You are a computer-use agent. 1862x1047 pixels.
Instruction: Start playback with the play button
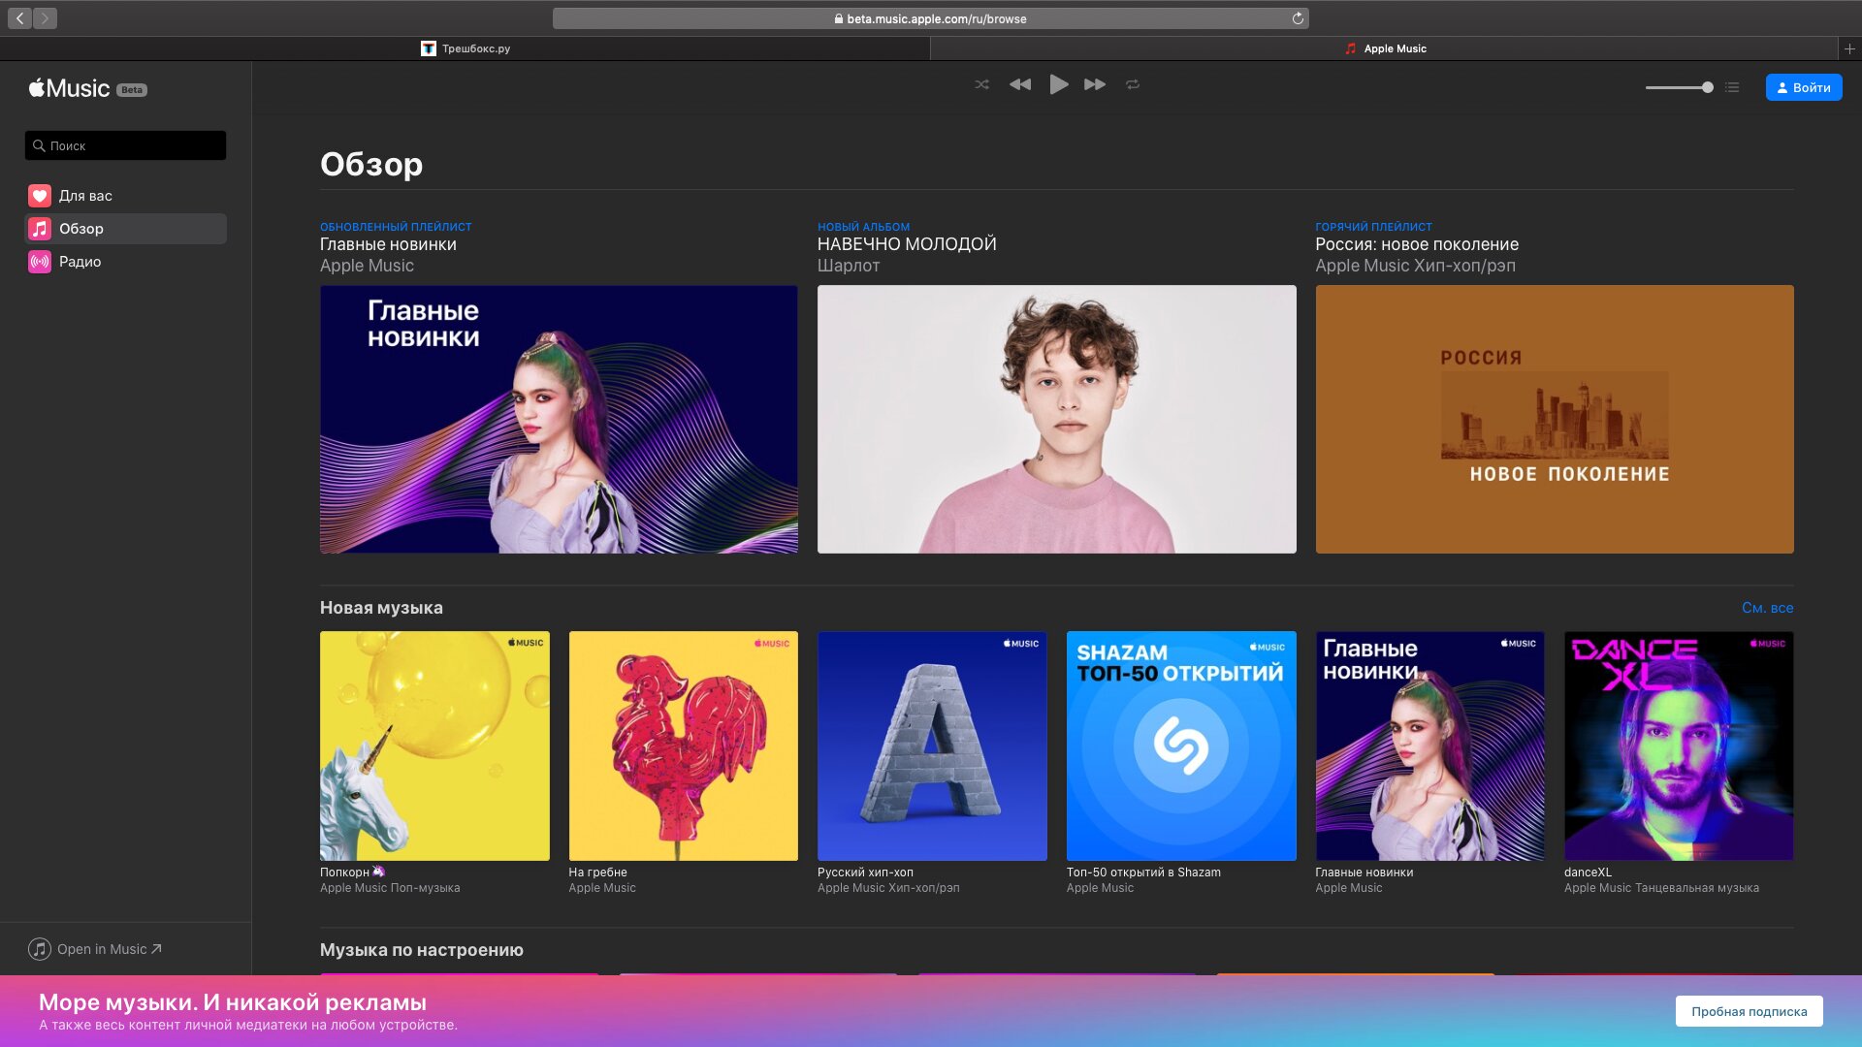(1058, 85)
